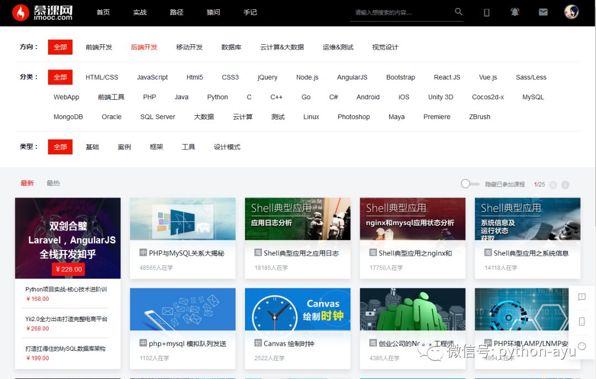596x379 pixels.
Task: Click the phone icon in side floating bar
Action: pos(582,322)
